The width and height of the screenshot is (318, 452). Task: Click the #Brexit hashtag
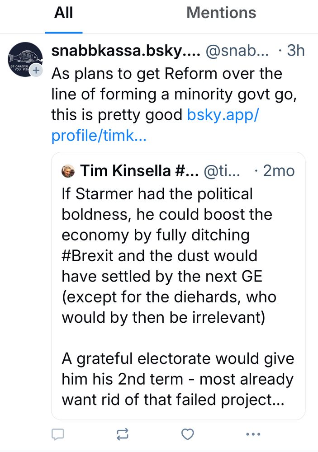click(91, 256)
